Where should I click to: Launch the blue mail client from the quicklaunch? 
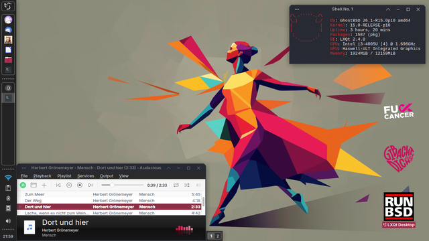(8, 29)
